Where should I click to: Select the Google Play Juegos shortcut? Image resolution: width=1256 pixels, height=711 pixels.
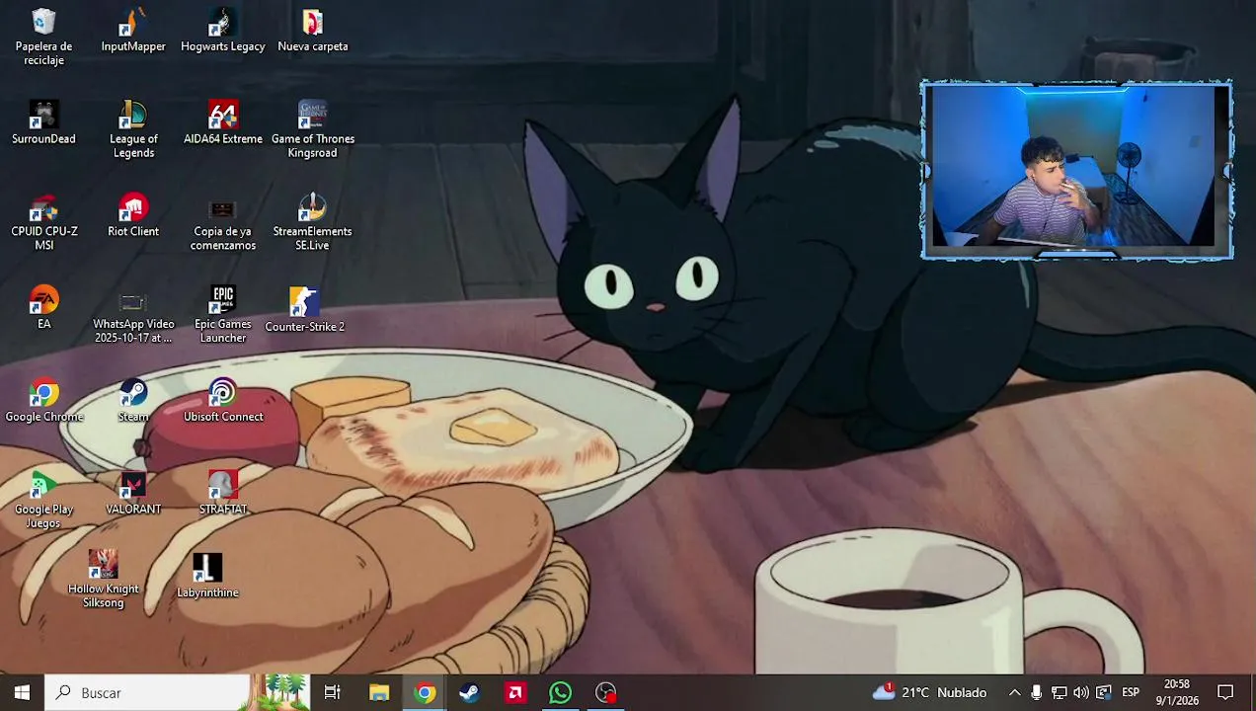tap(43, 501)
